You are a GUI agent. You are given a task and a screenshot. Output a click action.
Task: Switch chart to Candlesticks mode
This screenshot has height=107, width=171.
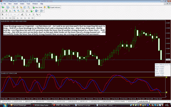7,11
